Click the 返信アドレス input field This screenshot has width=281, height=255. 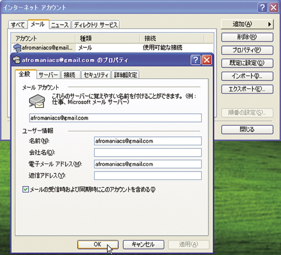[148, 175]
